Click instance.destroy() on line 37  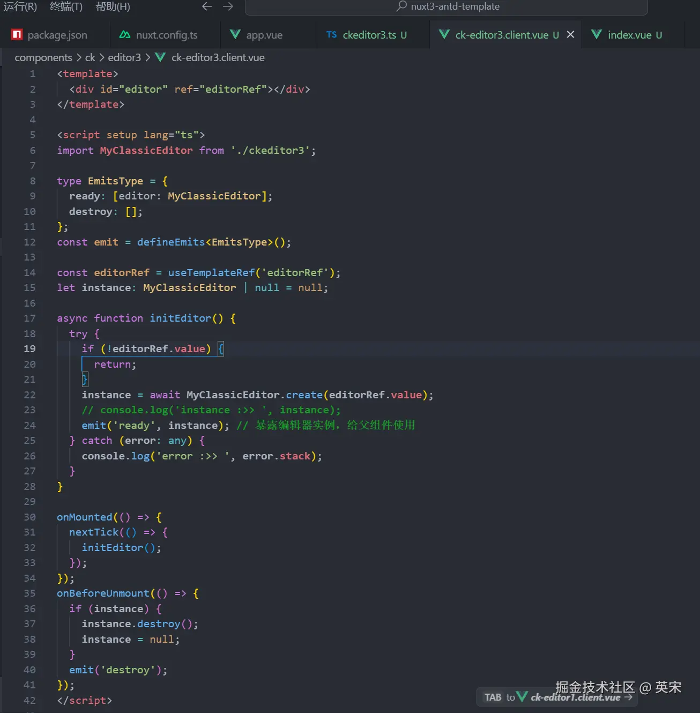click(140, 624)
